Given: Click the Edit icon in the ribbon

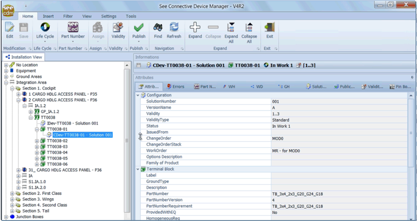Looking at the screenshot, I should point(10,27).
